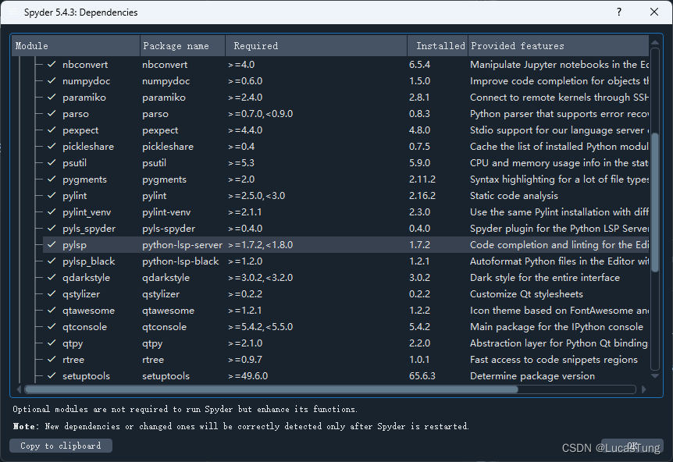Click the Copy to clipboard button
673x462 pixels.
point(60,445)
